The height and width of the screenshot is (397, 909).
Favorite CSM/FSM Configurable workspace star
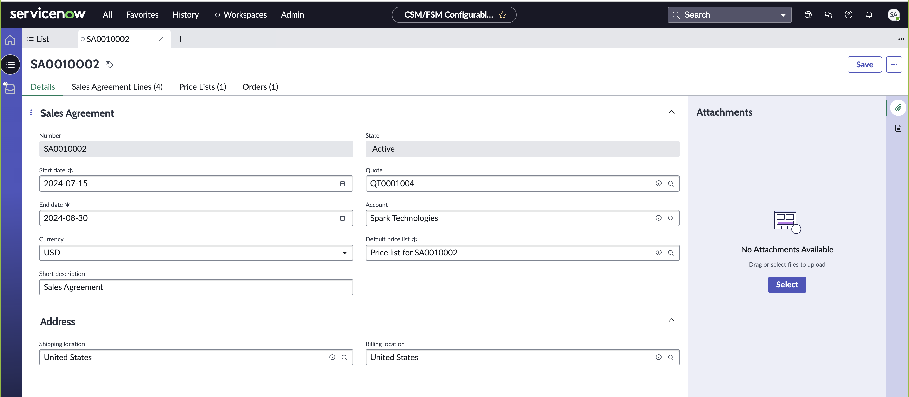point(502,15)
